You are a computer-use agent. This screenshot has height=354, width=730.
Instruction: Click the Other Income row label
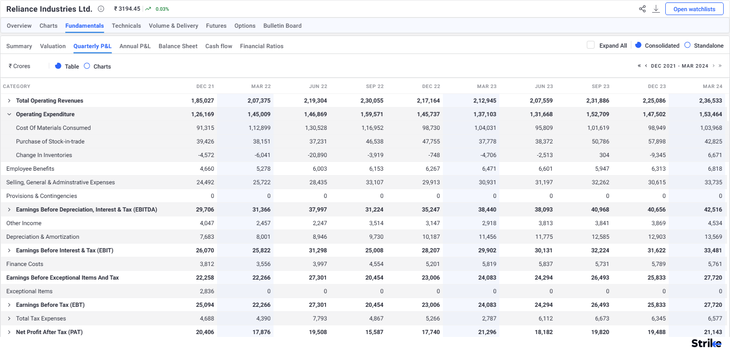click(24, 223)
